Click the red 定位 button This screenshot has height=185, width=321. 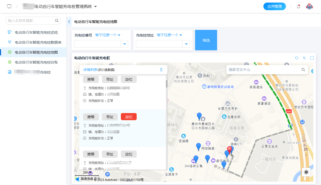[129, 117]
